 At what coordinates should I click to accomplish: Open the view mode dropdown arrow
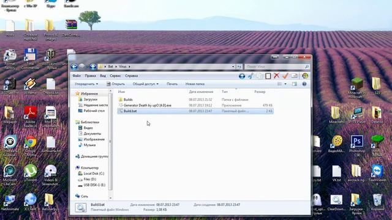tap(285, 84)
